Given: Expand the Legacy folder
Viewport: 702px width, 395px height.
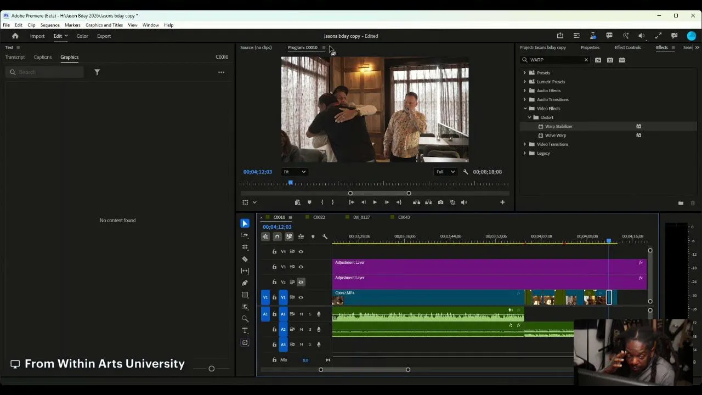Looking at the screenshot, I should 524,153.
